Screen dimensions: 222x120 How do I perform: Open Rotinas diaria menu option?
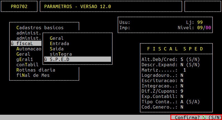(36, 70)
